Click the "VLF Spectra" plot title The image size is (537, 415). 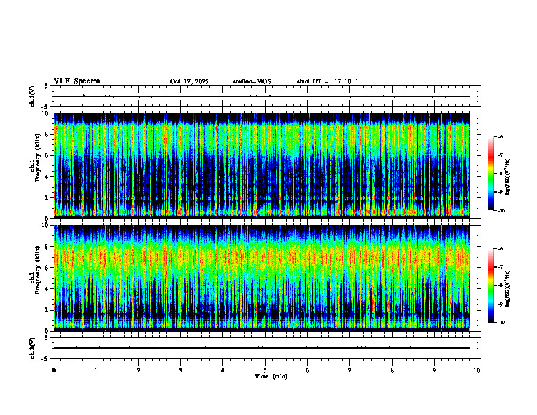point(77,81)
